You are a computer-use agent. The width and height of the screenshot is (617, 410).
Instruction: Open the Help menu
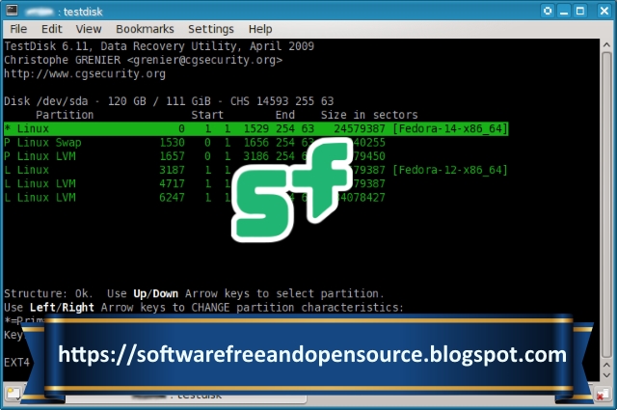point(260,29)
